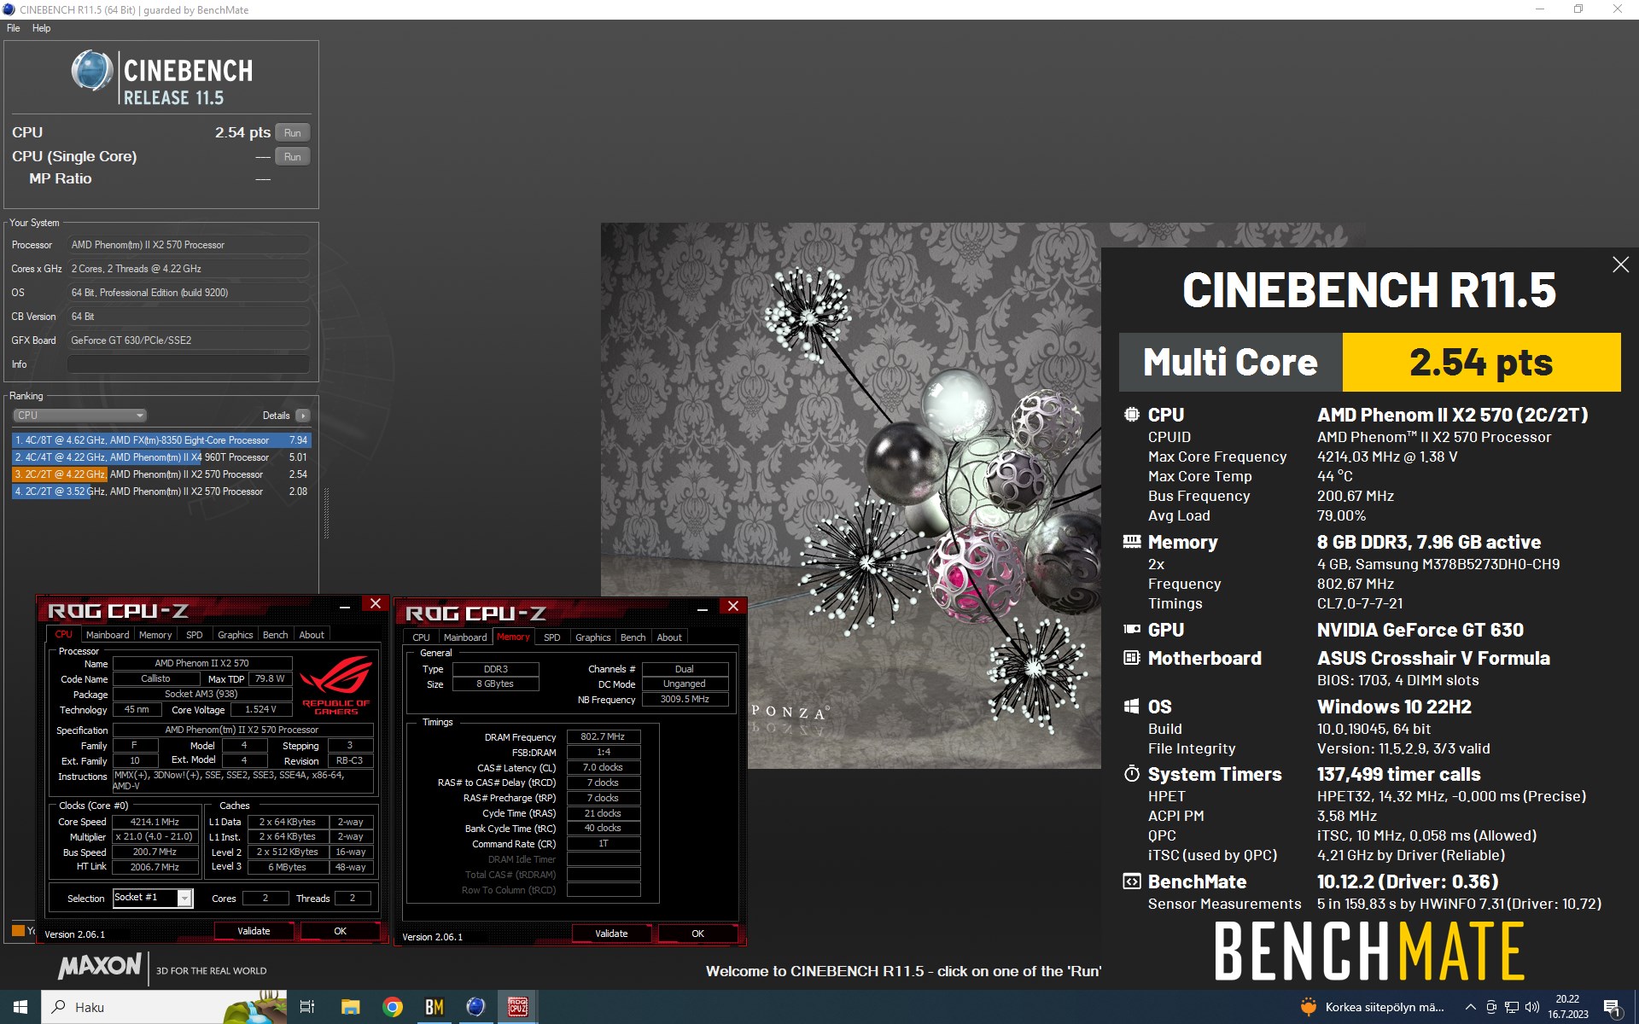Close the BenchMate result overlay

1620,265
